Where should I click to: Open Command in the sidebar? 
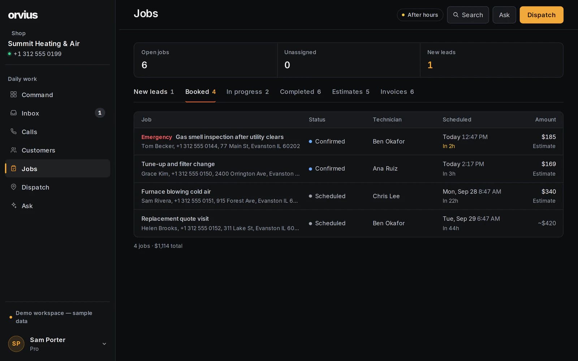[57, 95]
